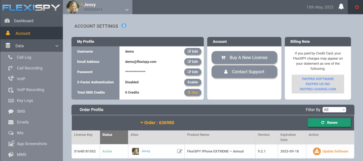Click the SMS speech bubble icon

tap(11, 112)
